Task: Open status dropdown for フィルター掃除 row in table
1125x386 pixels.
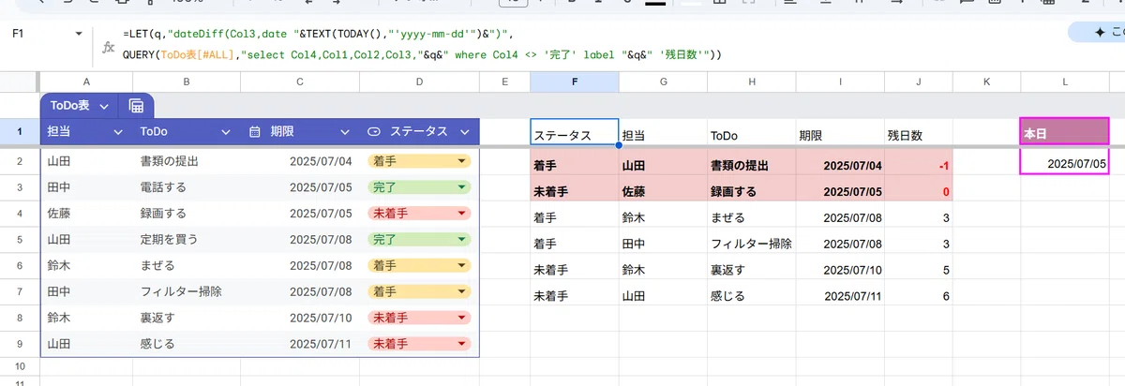Action: pos(461,291)
